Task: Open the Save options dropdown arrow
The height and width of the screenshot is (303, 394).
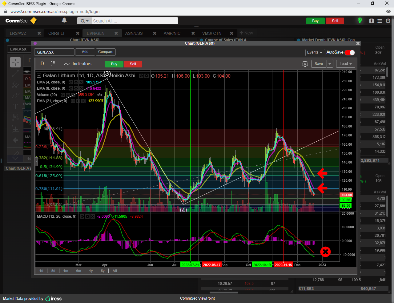Action: click(330, 64)
